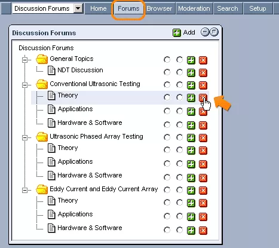Open the Browser tab
Screen dimensions: 279x248
tap(160, 8)
